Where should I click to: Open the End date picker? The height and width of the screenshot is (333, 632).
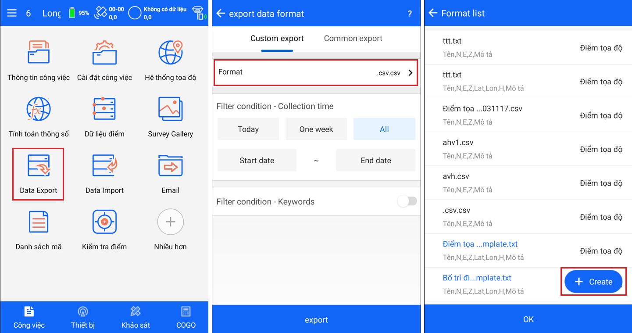point(375,161)
